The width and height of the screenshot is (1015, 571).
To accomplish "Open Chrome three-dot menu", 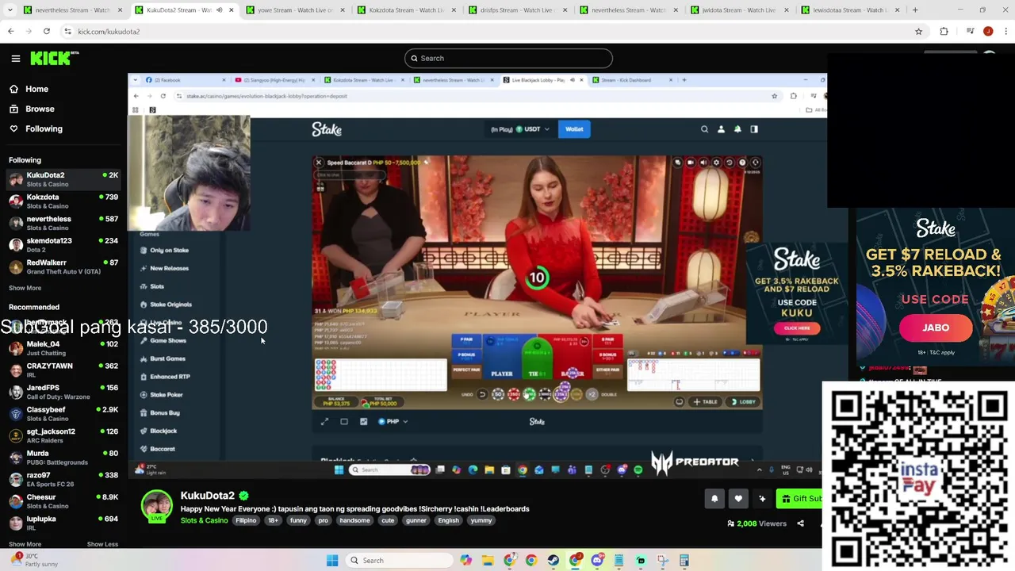I will pyautogui.click(x=1005, y=32).
